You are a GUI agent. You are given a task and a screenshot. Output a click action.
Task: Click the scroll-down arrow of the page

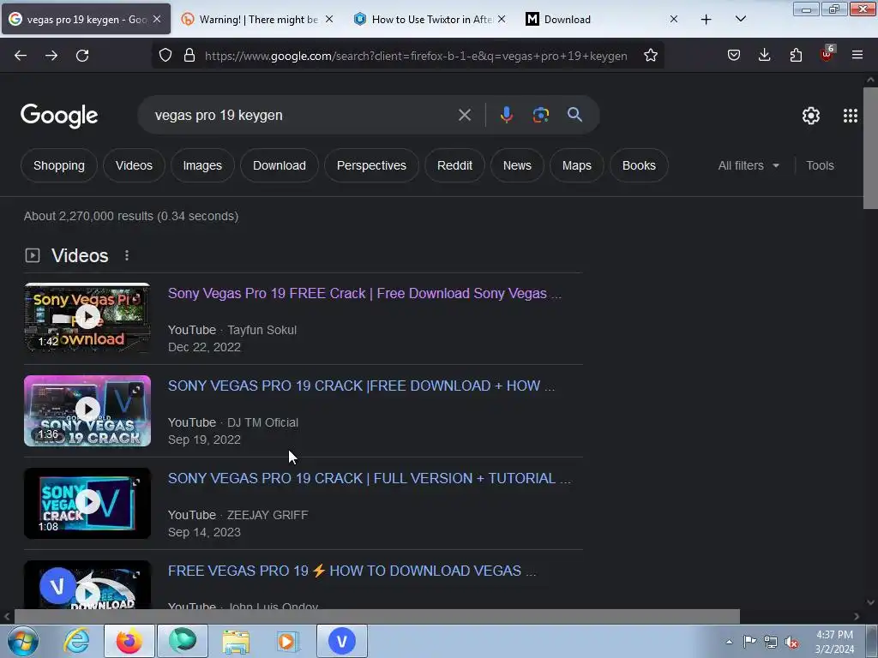tap(870, 602)
